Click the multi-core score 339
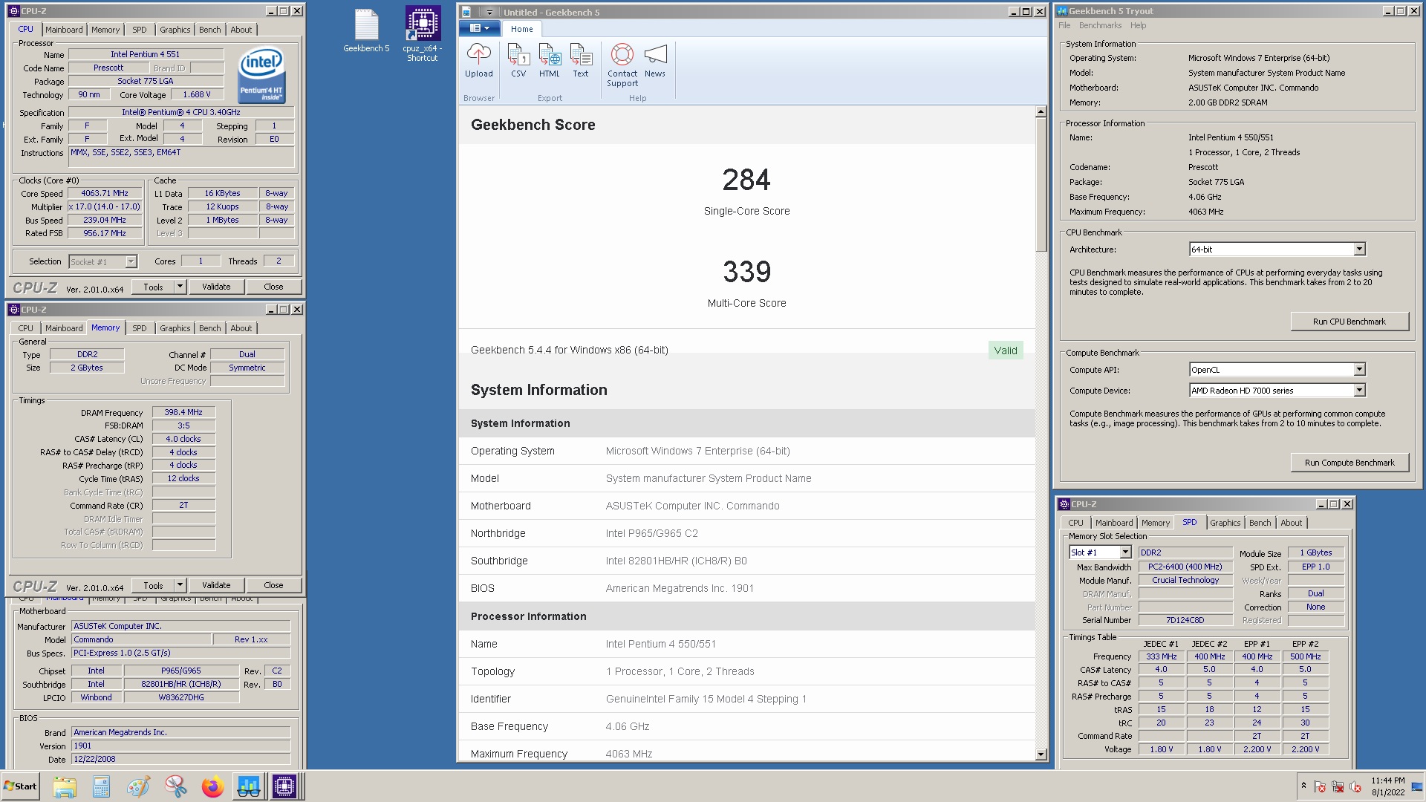 746,272
